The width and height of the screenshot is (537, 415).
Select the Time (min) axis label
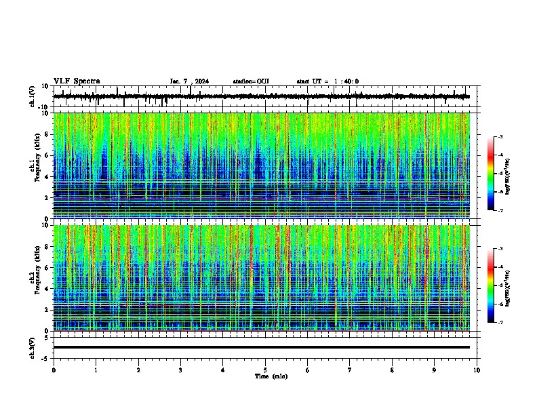[x=271, y=376]
